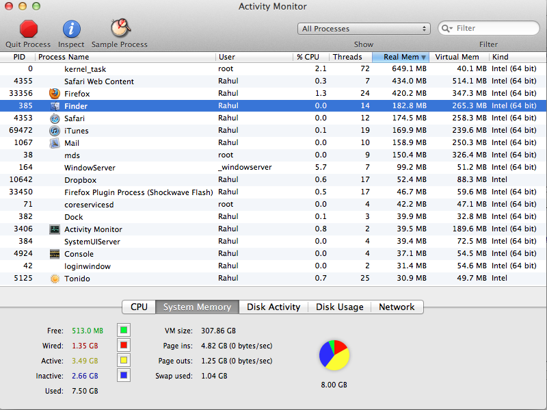
Task: Click the Mail stamp icon
Action: 55,143
